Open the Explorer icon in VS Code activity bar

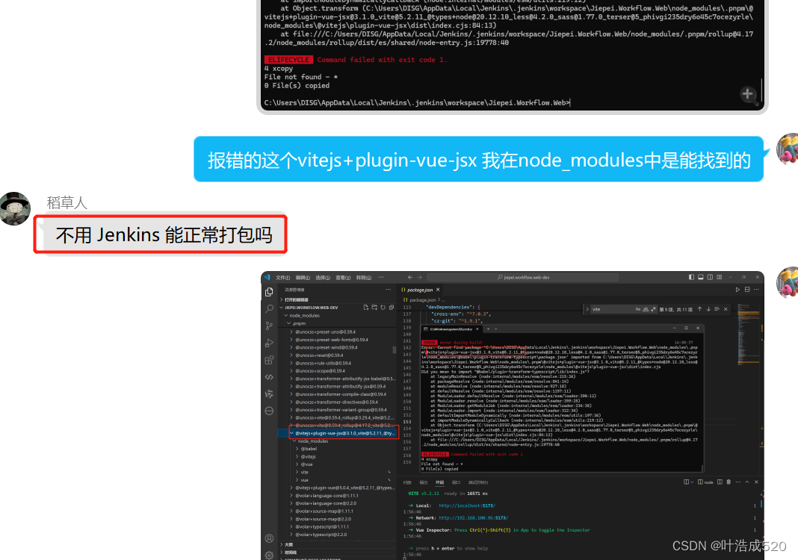269,292
